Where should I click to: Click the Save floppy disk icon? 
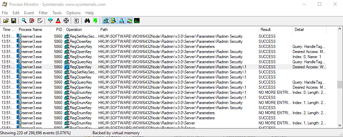coord(13,21)
